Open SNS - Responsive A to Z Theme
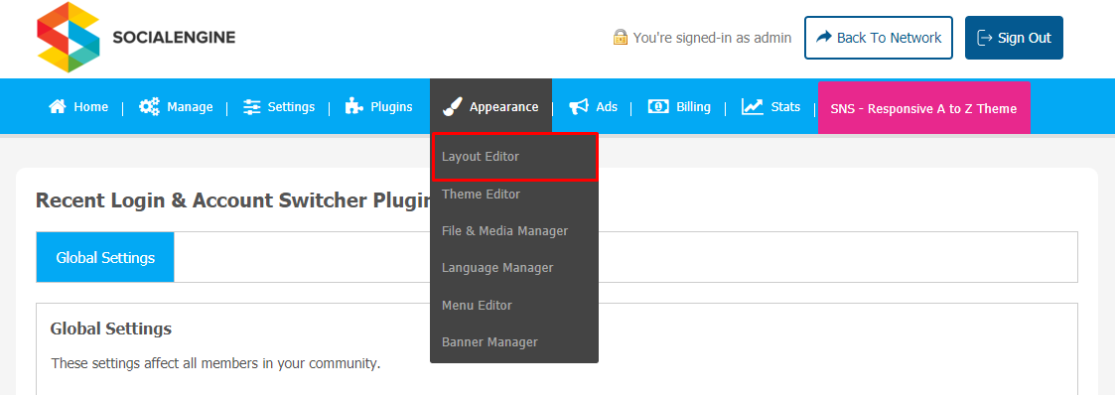The image size is (1115, 395). pos(923,108)
